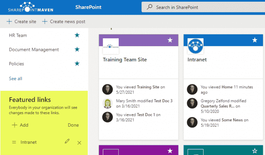Click Create news post
This screenshot has width=265, height=155.
coord(64,22)
